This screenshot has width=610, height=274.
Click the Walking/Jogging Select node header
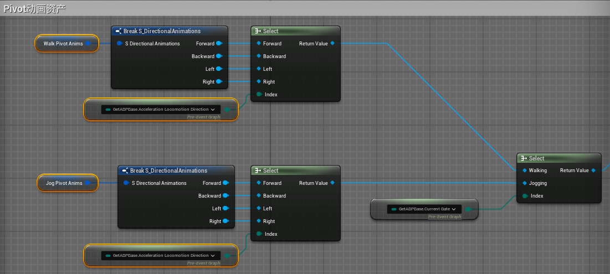559,158
